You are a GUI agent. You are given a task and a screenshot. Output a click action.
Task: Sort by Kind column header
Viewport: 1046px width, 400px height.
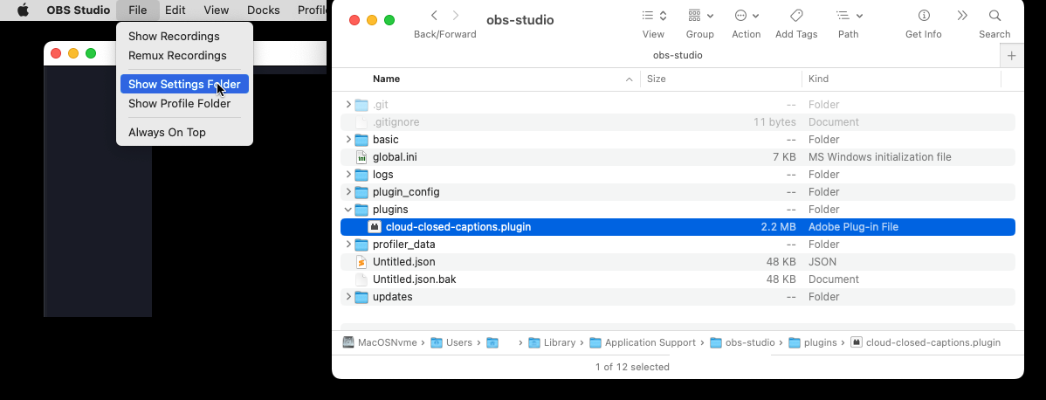tap(818, 79)
